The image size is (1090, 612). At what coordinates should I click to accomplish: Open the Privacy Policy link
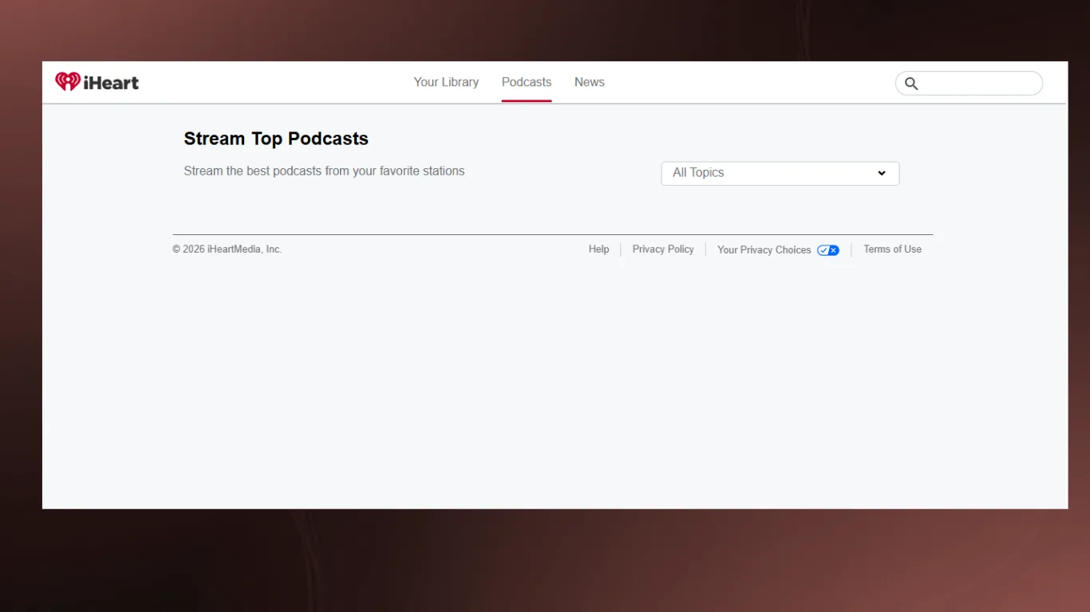(x=662, y=249)
